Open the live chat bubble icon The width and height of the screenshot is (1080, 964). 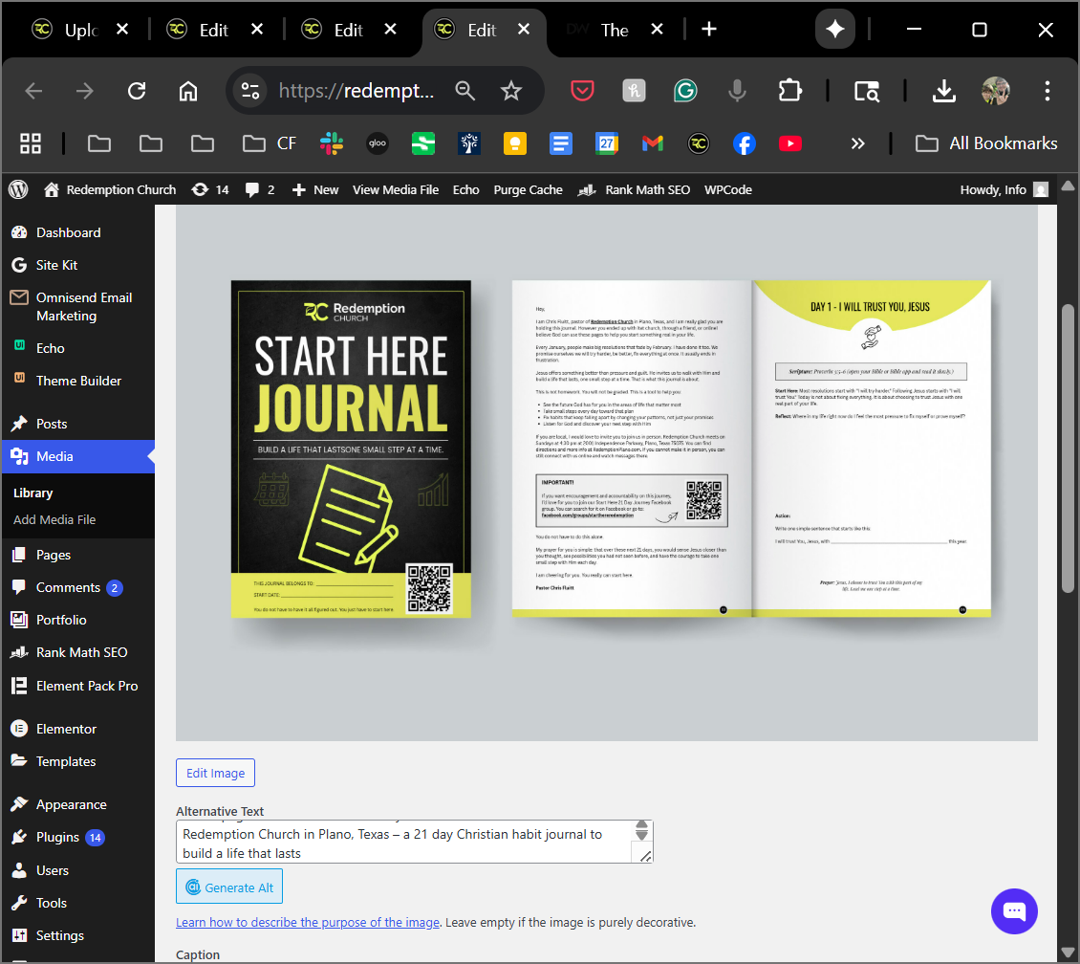[x=1014, y=910]
